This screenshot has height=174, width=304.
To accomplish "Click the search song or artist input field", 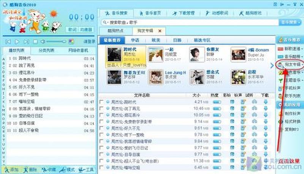I will [x=190, y=22].
